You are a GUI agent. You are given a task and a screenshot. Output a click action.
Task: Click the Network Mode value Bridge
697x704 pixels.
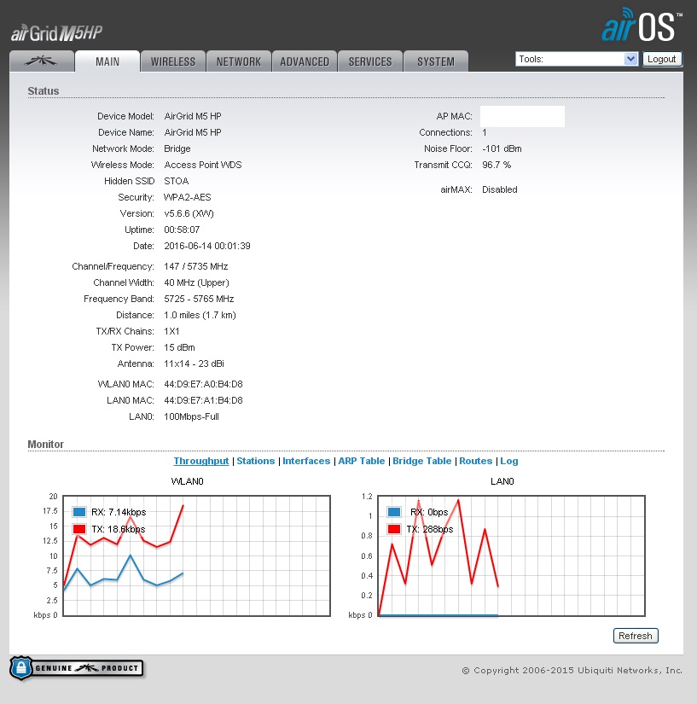coord(177,148)
